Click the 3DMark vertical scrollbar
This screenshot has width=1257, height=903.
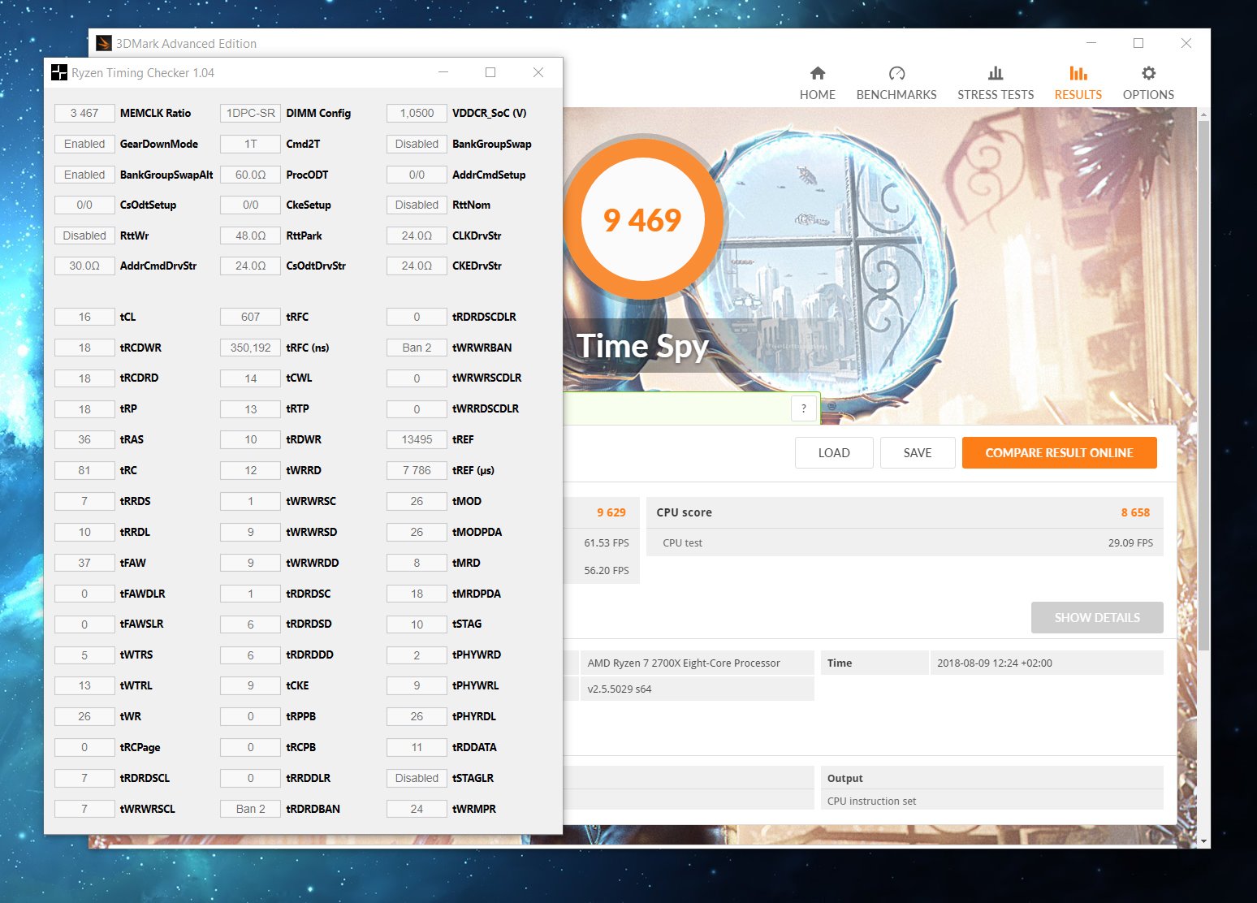pyautogui.click(x=1203, y=386)
